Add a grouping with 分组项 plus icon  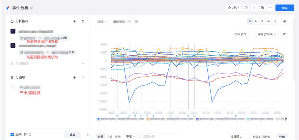74,77
